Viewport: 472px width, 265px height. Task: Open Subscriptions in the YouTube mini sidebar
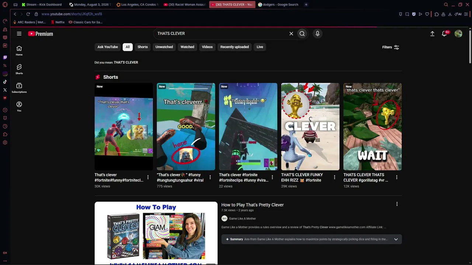[x=19, y=88]
